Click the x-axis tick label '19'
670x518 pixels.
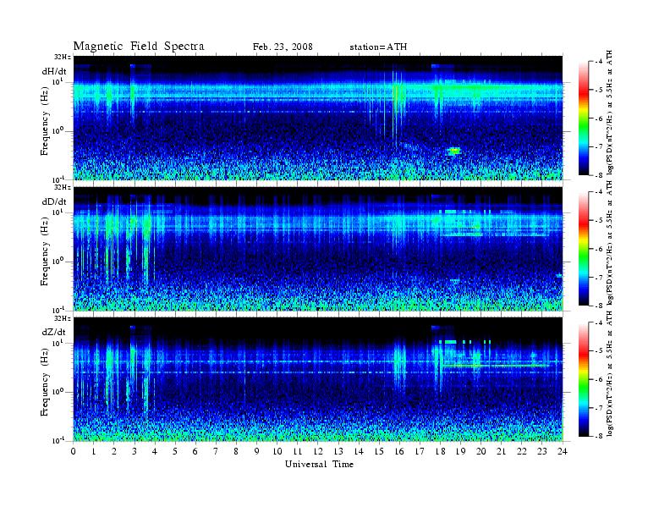pos(460,451)
